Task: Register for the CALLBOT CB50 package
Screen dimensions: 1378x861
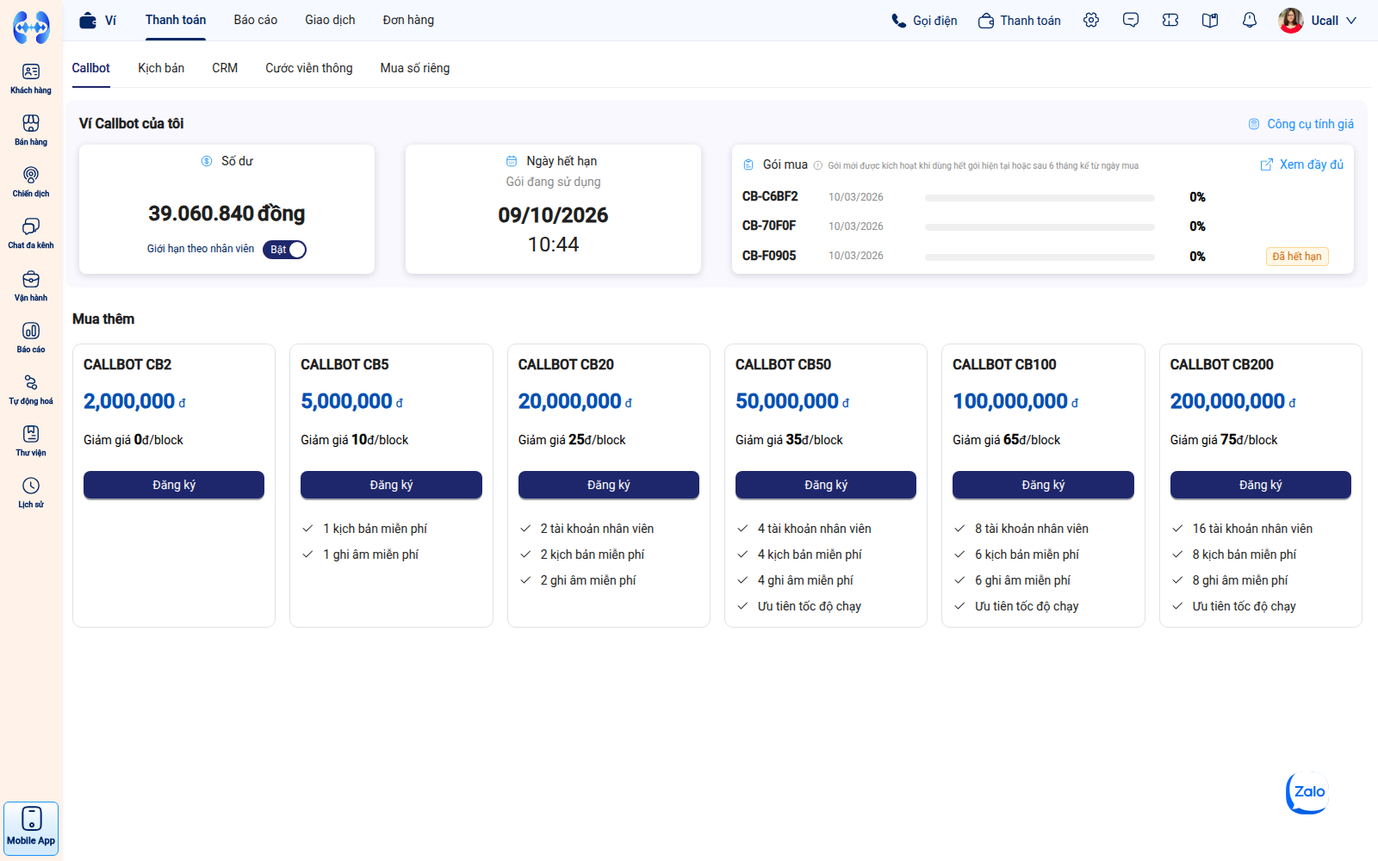Action: coord(826,485)
